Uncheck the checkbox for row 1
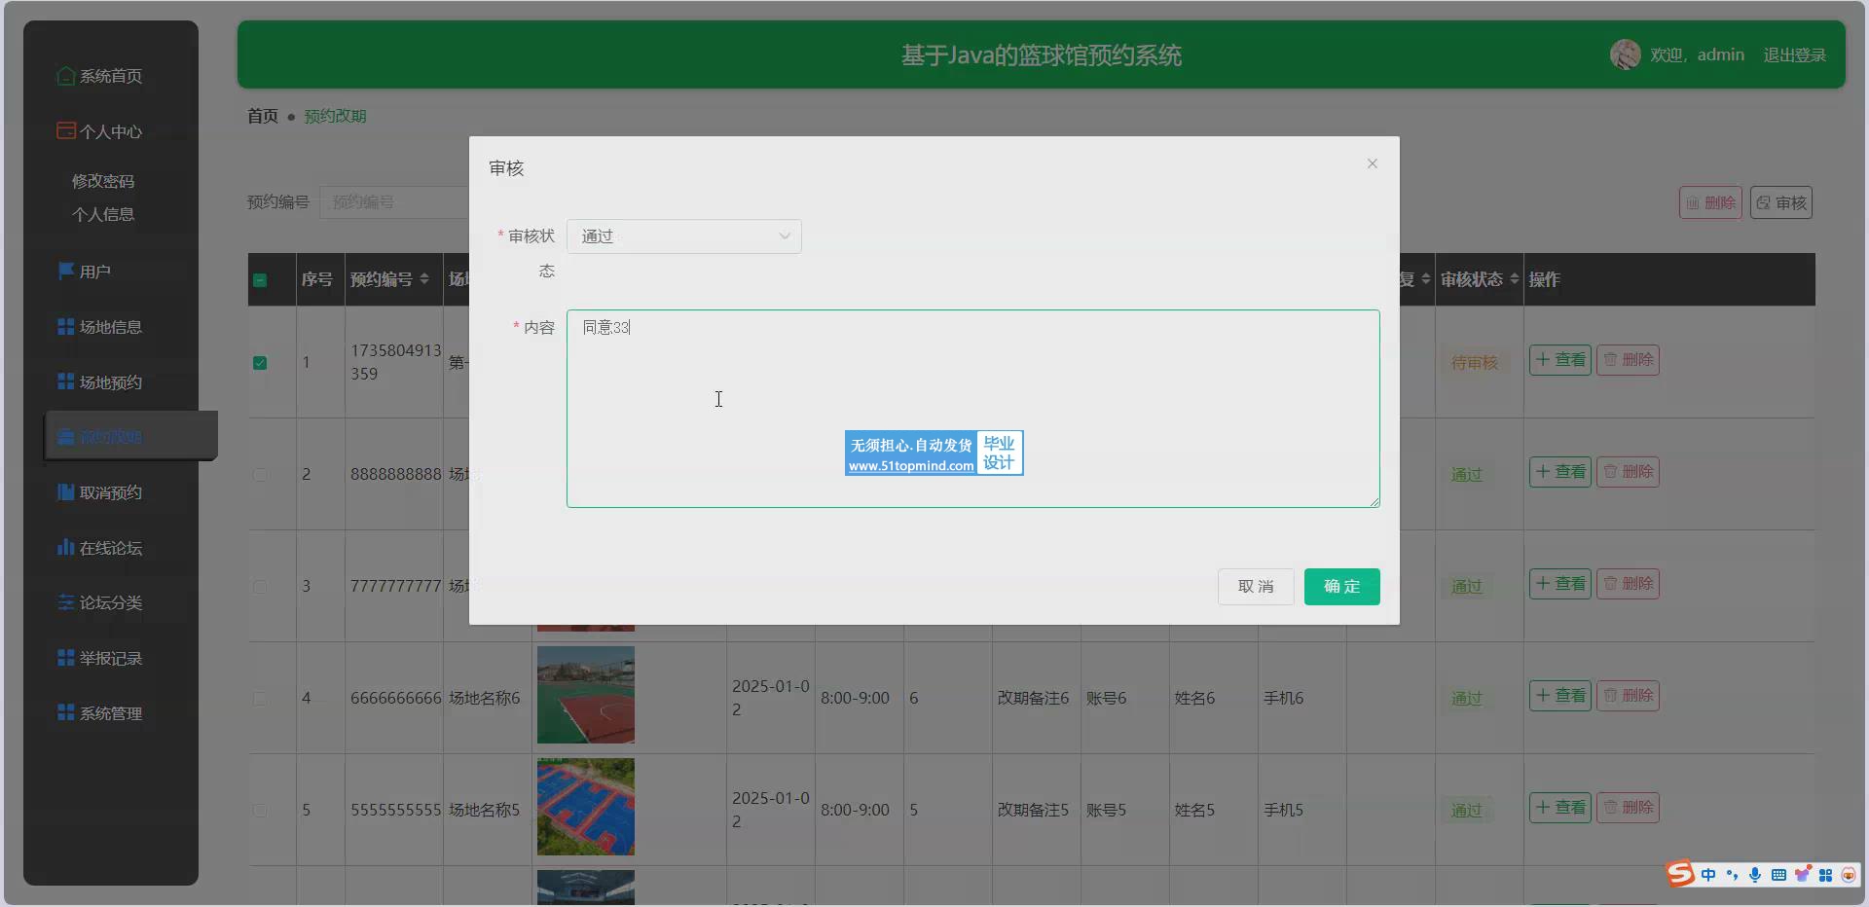The height and width of the screenshot is (907, 1869). [260, 363]
